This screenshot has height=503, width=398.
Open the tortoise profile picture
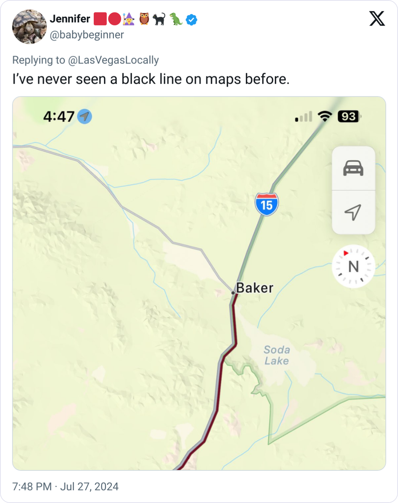pos(29,26)
